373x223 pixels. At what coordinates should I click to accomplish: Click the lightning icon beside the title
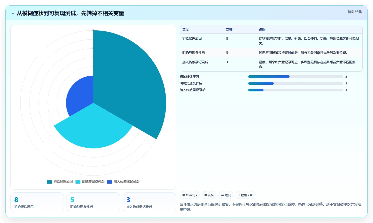[x=13, y=13]
